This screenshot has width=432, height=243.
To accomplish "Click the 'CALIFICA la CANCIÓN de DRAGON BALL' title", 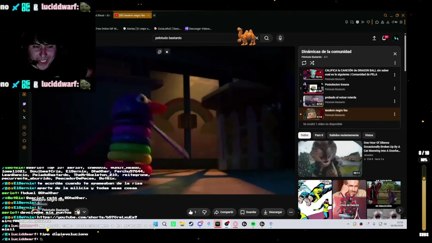I will pyautogui.click(x=357, y=73).
